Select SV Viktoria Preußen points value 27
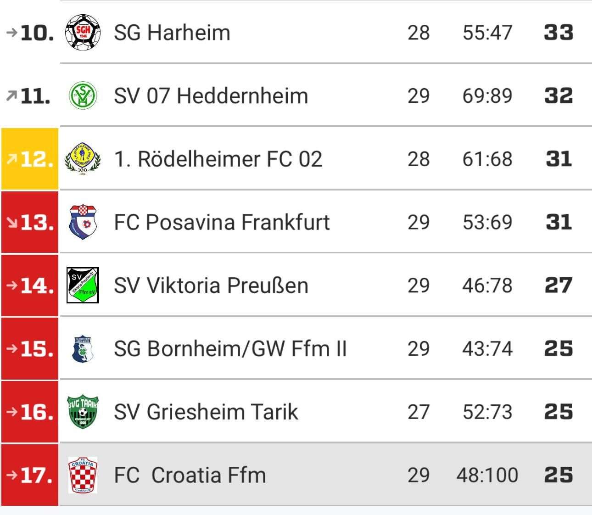 click(558, 285)
